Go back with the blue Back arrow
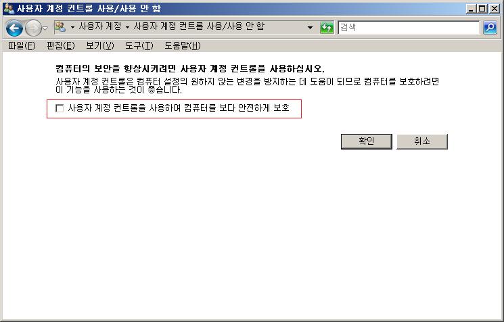The width and height of the screenshot is (504, 322). click(14, 28)
